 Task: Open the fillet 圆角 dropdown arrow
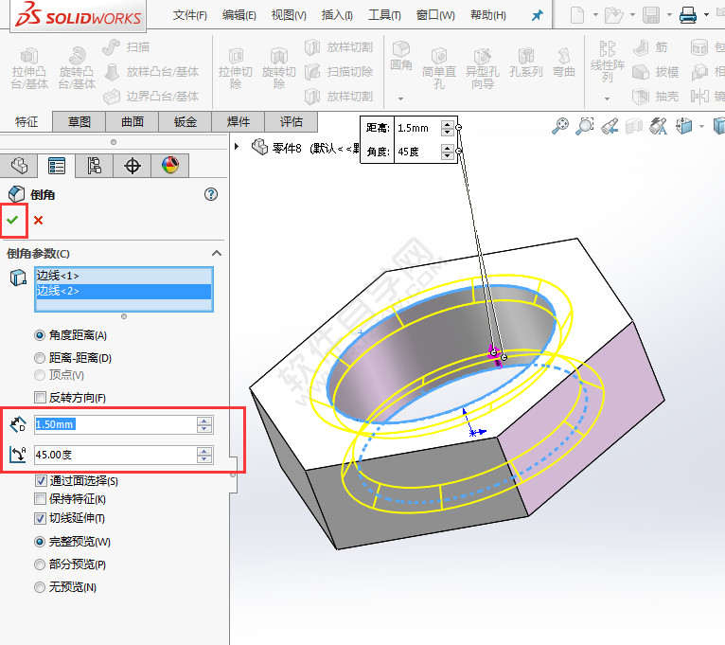pos(401,99)
